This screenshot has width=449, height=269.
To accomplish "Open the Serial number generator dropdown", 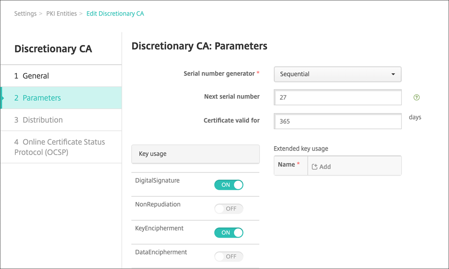I will [x=337, y=74].
